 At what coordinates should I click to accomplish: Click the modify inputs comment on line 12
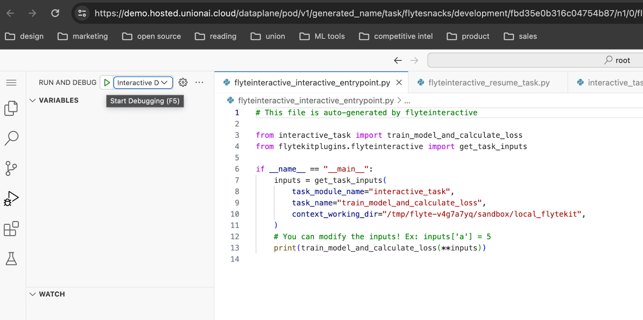coord(382,236)
